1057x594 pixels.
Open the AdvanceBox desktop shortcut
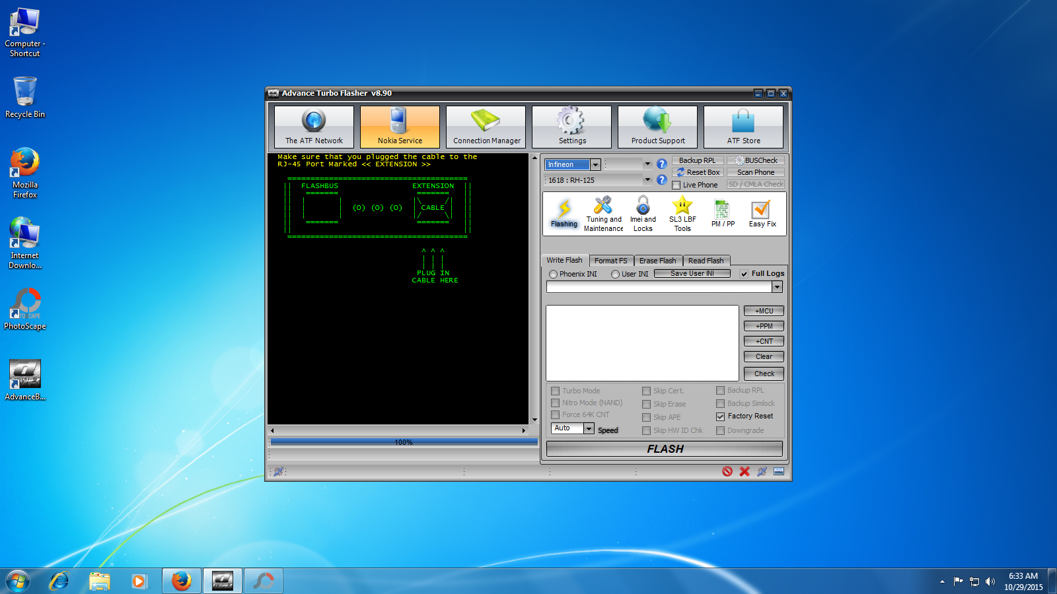[x=25, y=380]
